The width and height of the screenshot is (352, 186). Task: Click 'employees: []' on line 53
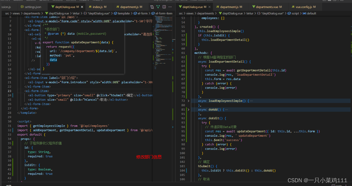pyautogui.click(x=213, y=18)
